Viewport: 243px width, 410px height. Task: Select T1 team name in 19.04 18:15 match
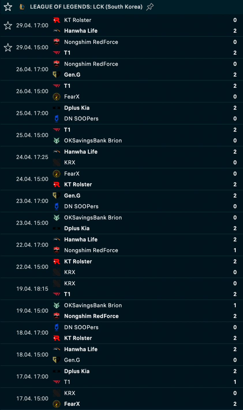click(67, 294)
